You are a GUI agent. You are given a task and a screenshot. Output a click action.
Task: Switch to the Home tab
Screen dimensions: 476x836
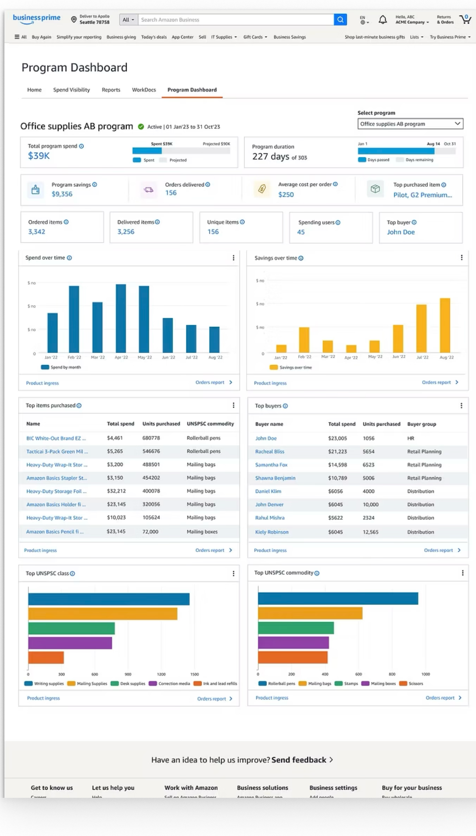click(x=34, y=89)
